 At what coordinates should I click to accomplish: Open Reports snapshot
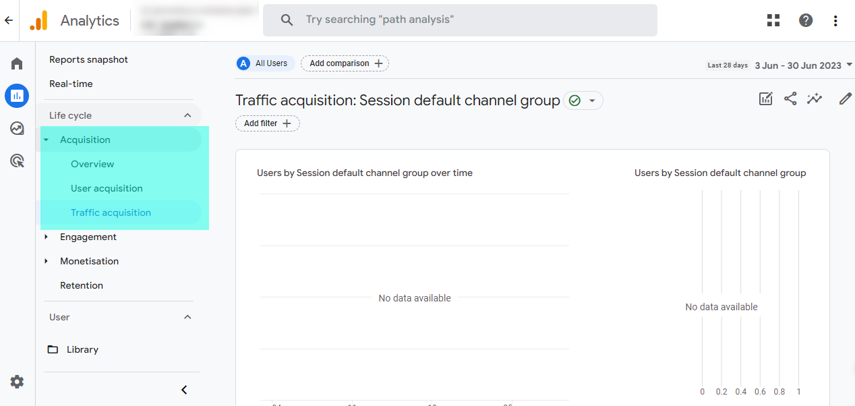click(88, 59)
